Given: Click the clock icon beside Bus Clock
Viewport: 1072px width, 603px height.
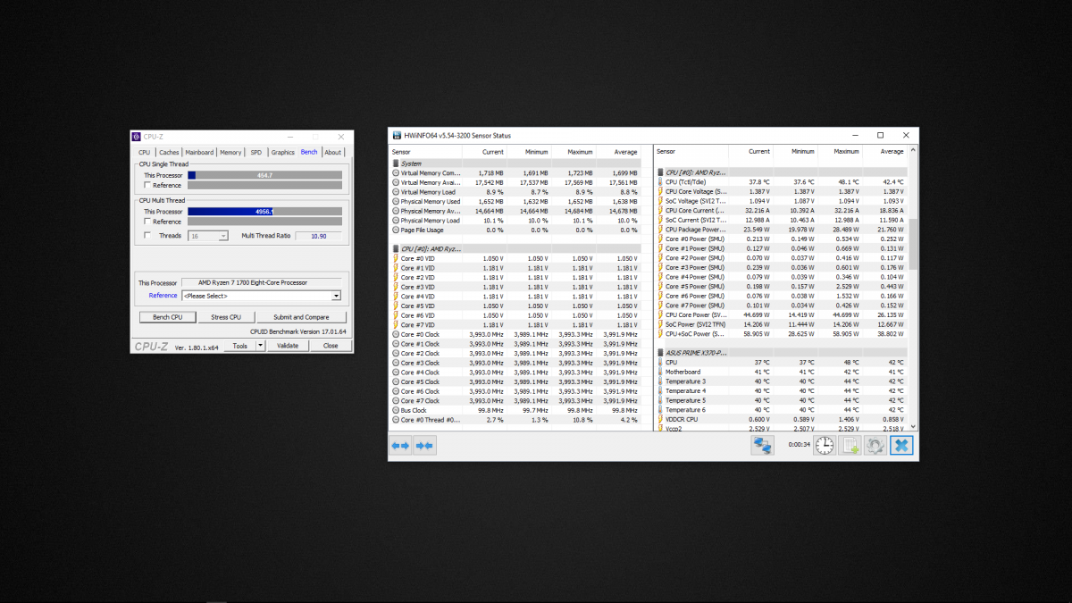Looking at the screenshot, I should pyautogui.click(x=396, y=410).
